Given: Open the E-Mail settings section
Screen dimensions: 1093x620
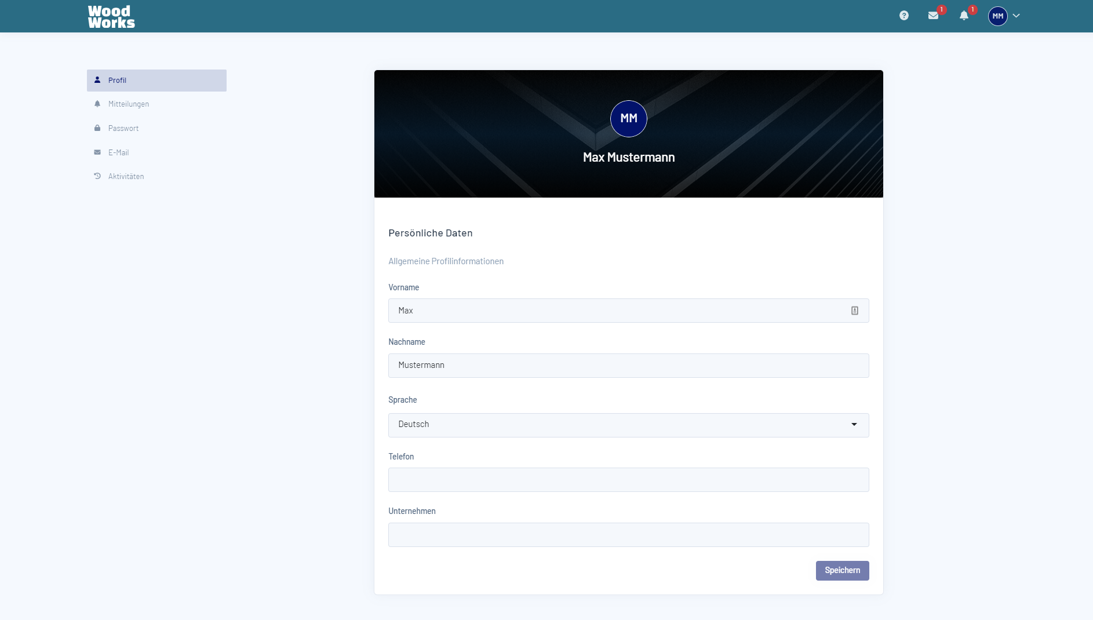Looking at the screenshot, I should 118,153.
